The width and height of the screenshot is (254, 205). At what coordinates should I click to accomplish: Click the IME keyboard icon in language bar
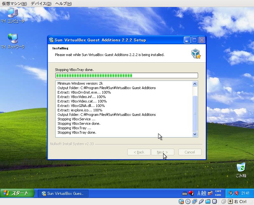pos(185,193)
